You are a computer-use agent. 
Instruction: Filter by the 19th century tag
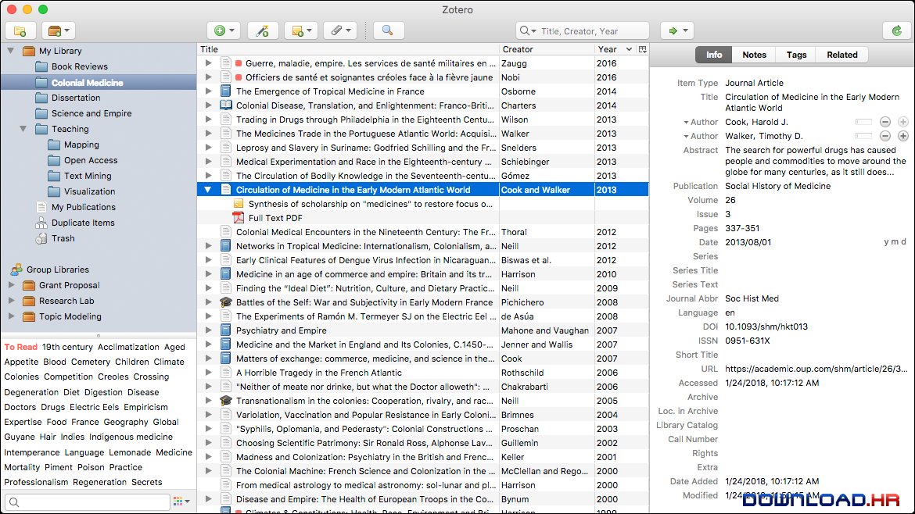(67, 347)
